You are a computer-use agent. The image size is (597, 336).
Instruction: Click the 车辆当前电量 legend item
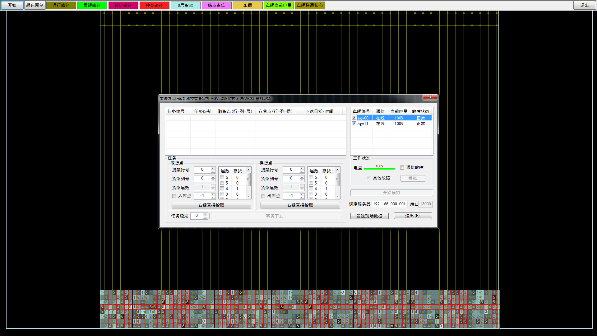click(279, 5)
